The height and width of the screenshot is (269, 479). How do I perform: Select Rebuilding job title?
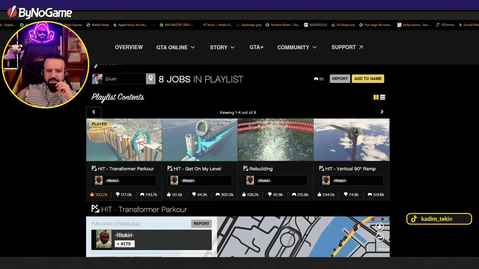261,168
